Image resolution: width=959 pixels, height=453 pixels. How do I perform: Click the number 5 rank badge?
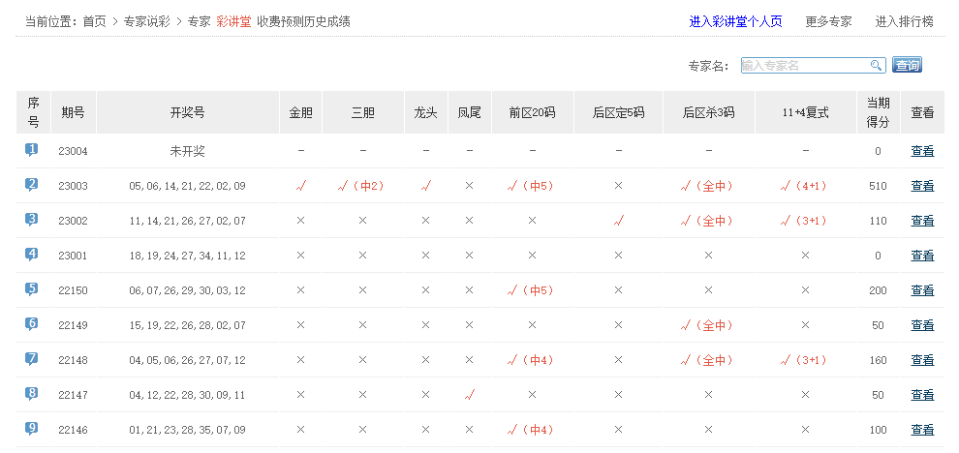(x=32, y=289)
